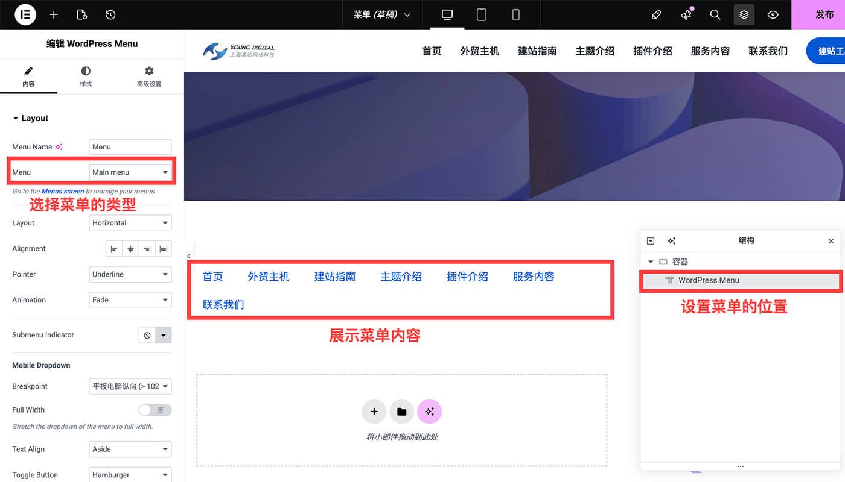This screenshot has width=845, height=482.
Task: Switch to mobile preview mode
Action: tap(516, 14)
